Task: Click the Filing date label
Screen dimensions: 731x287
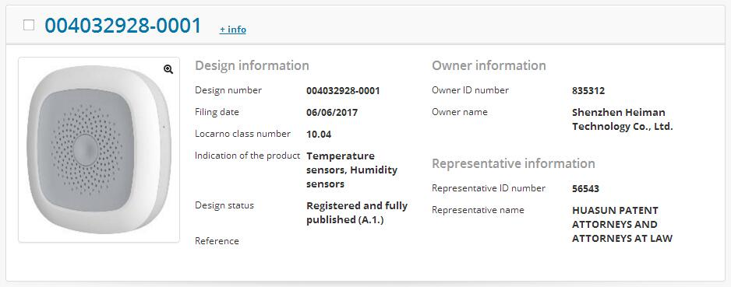Action: click(217, 112)
